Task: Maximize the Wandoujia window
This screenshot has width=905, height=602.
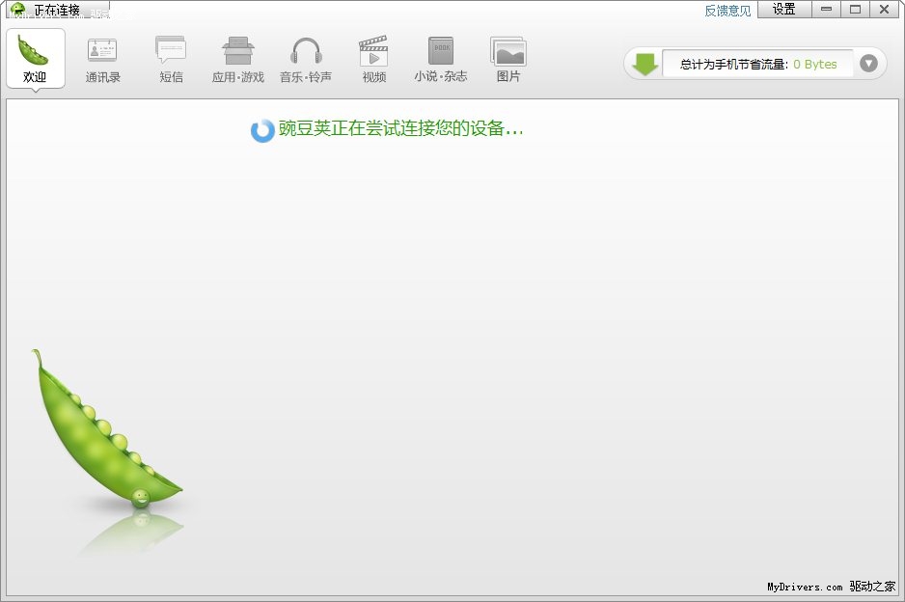Action: (x=856, y=10)
